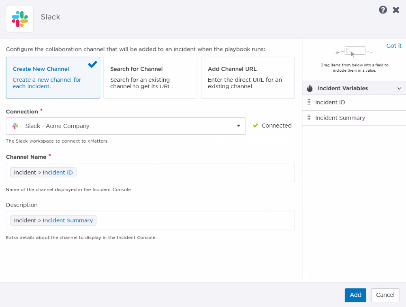Click the Add button
406x307 pixels.
point(355,295)
